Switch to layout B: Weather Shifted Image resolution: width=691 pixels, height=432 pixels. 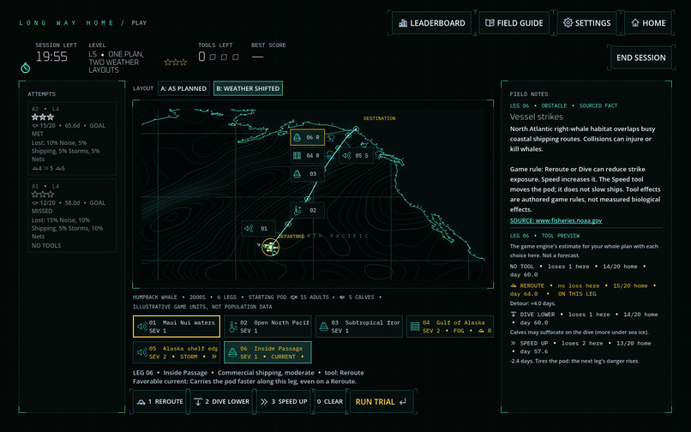pos(248,88)
